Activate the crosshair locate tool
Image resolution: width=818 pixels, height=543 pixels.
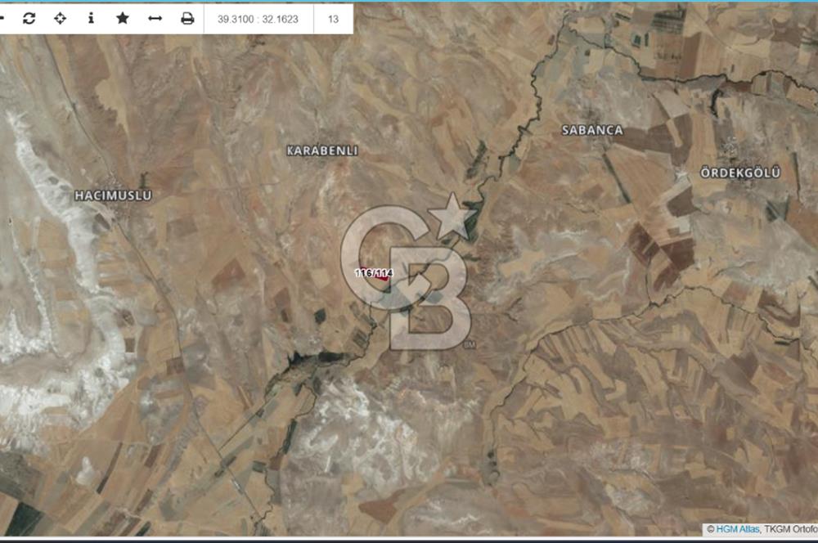point(60,18)
